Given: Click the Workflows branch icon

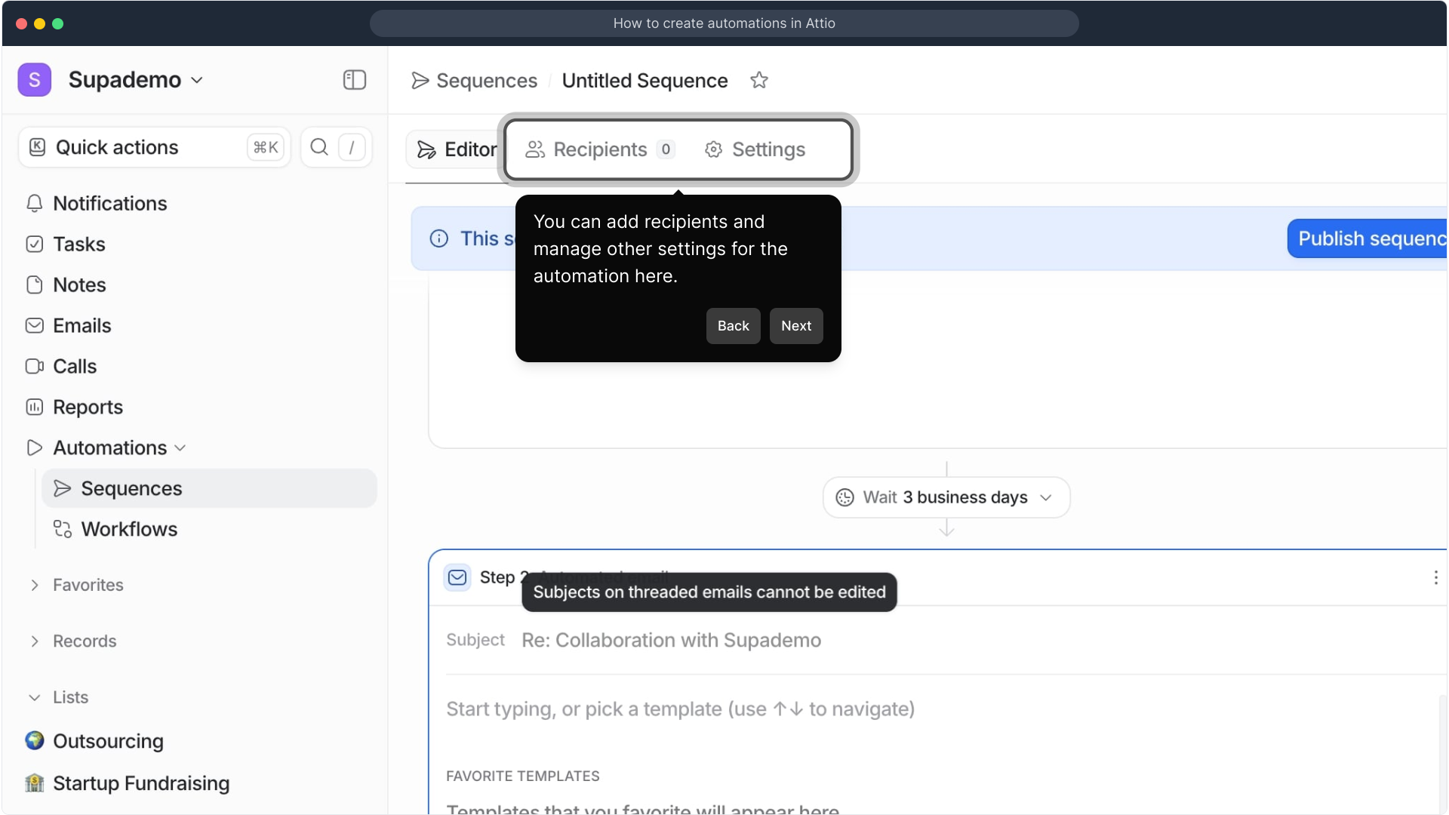Looking at the screenshot, I should (63, 530).
